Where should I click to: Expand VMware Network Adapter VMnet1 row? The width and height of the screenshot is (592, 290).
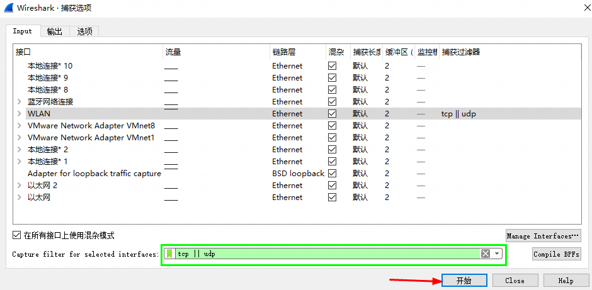pos(20,138)
